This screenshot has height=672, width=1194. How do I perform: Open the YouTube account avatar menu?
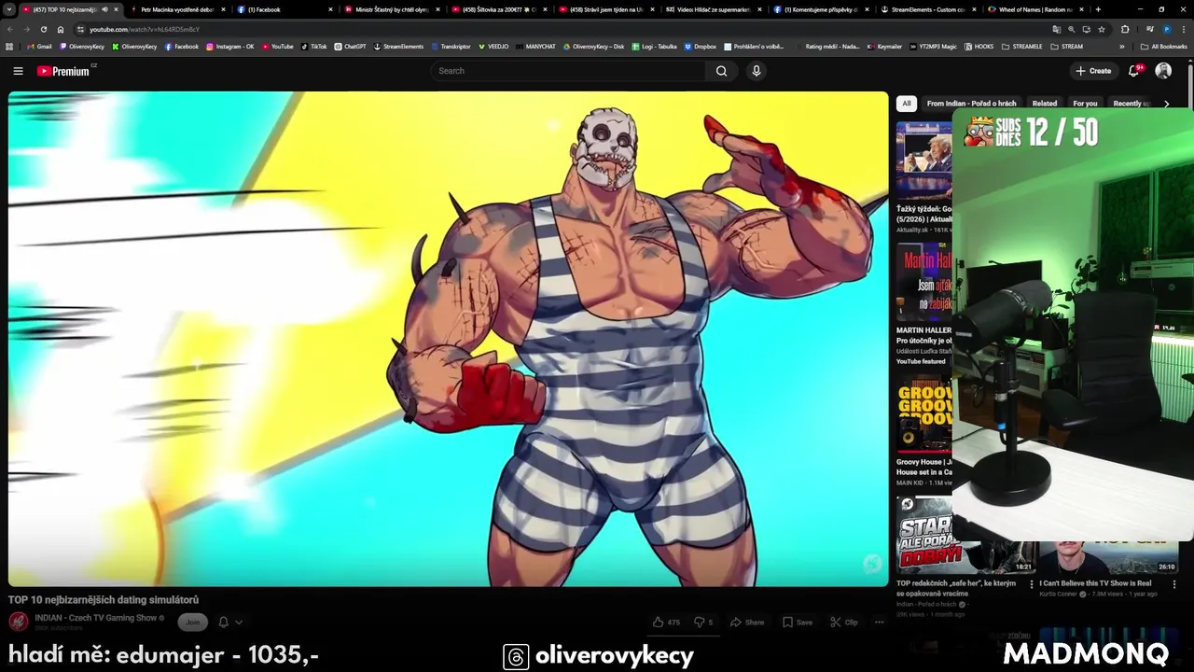[1163, 71]
